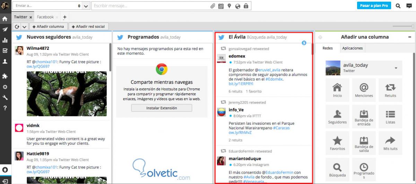Screen dimensions: 416x184
Task: Expand avila_today account dropdown
Action: 396,68
